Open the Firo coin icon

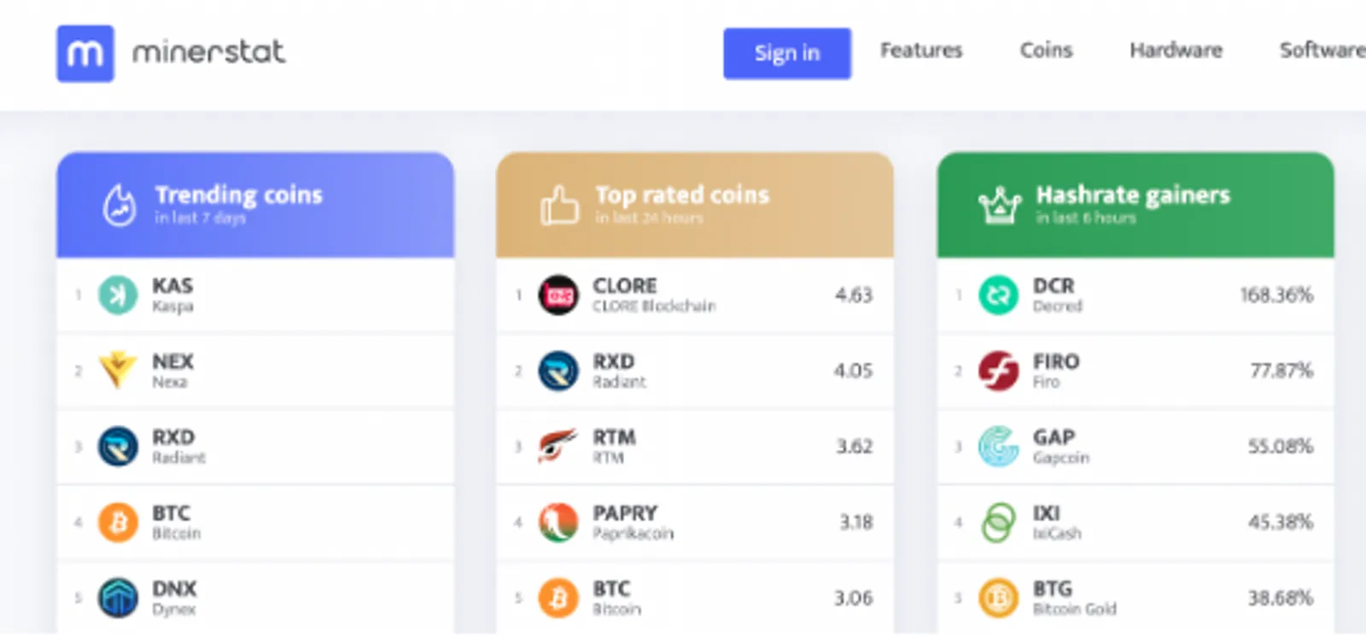[998, 370]
